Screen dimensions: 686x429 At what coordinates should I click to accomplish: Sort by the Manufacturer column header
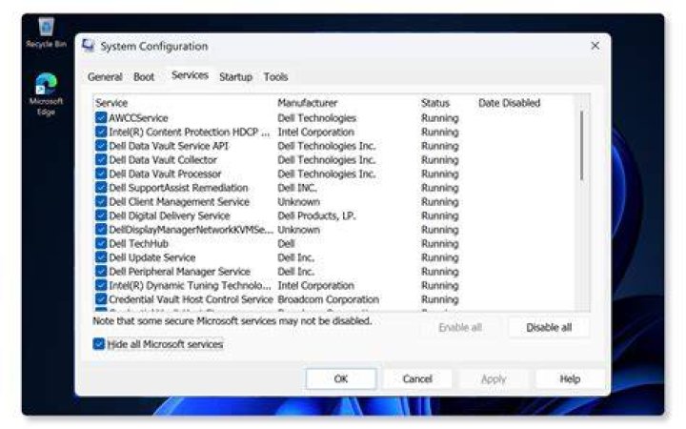(x=308, y=103)
